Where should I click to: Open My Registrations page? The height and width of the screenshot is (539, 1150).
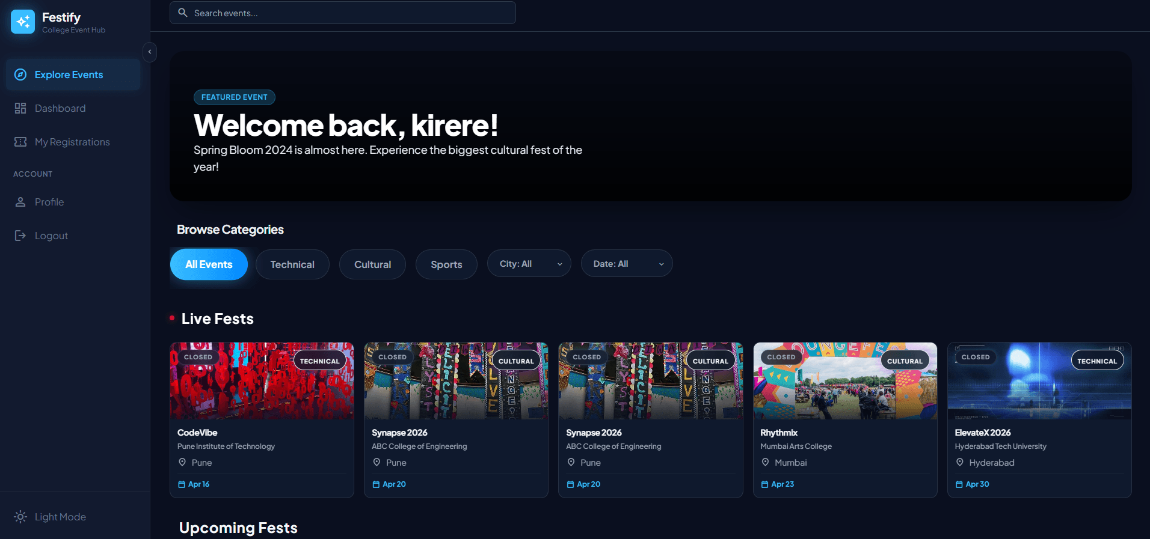coord(73,142)
